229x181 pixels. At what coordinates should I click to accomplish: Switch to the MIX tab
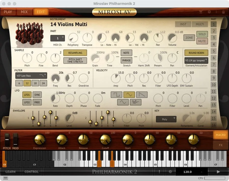24,12
